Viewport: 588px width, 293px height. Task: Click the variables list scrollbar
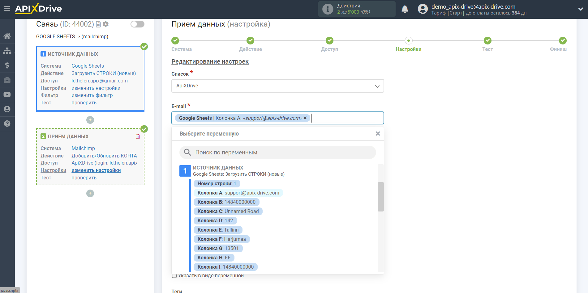tap(381, 197)
